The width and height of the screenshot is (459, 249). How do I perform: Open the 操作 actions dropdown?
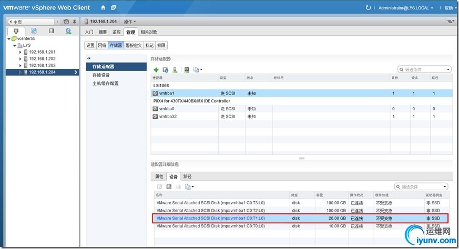point(130,22)
